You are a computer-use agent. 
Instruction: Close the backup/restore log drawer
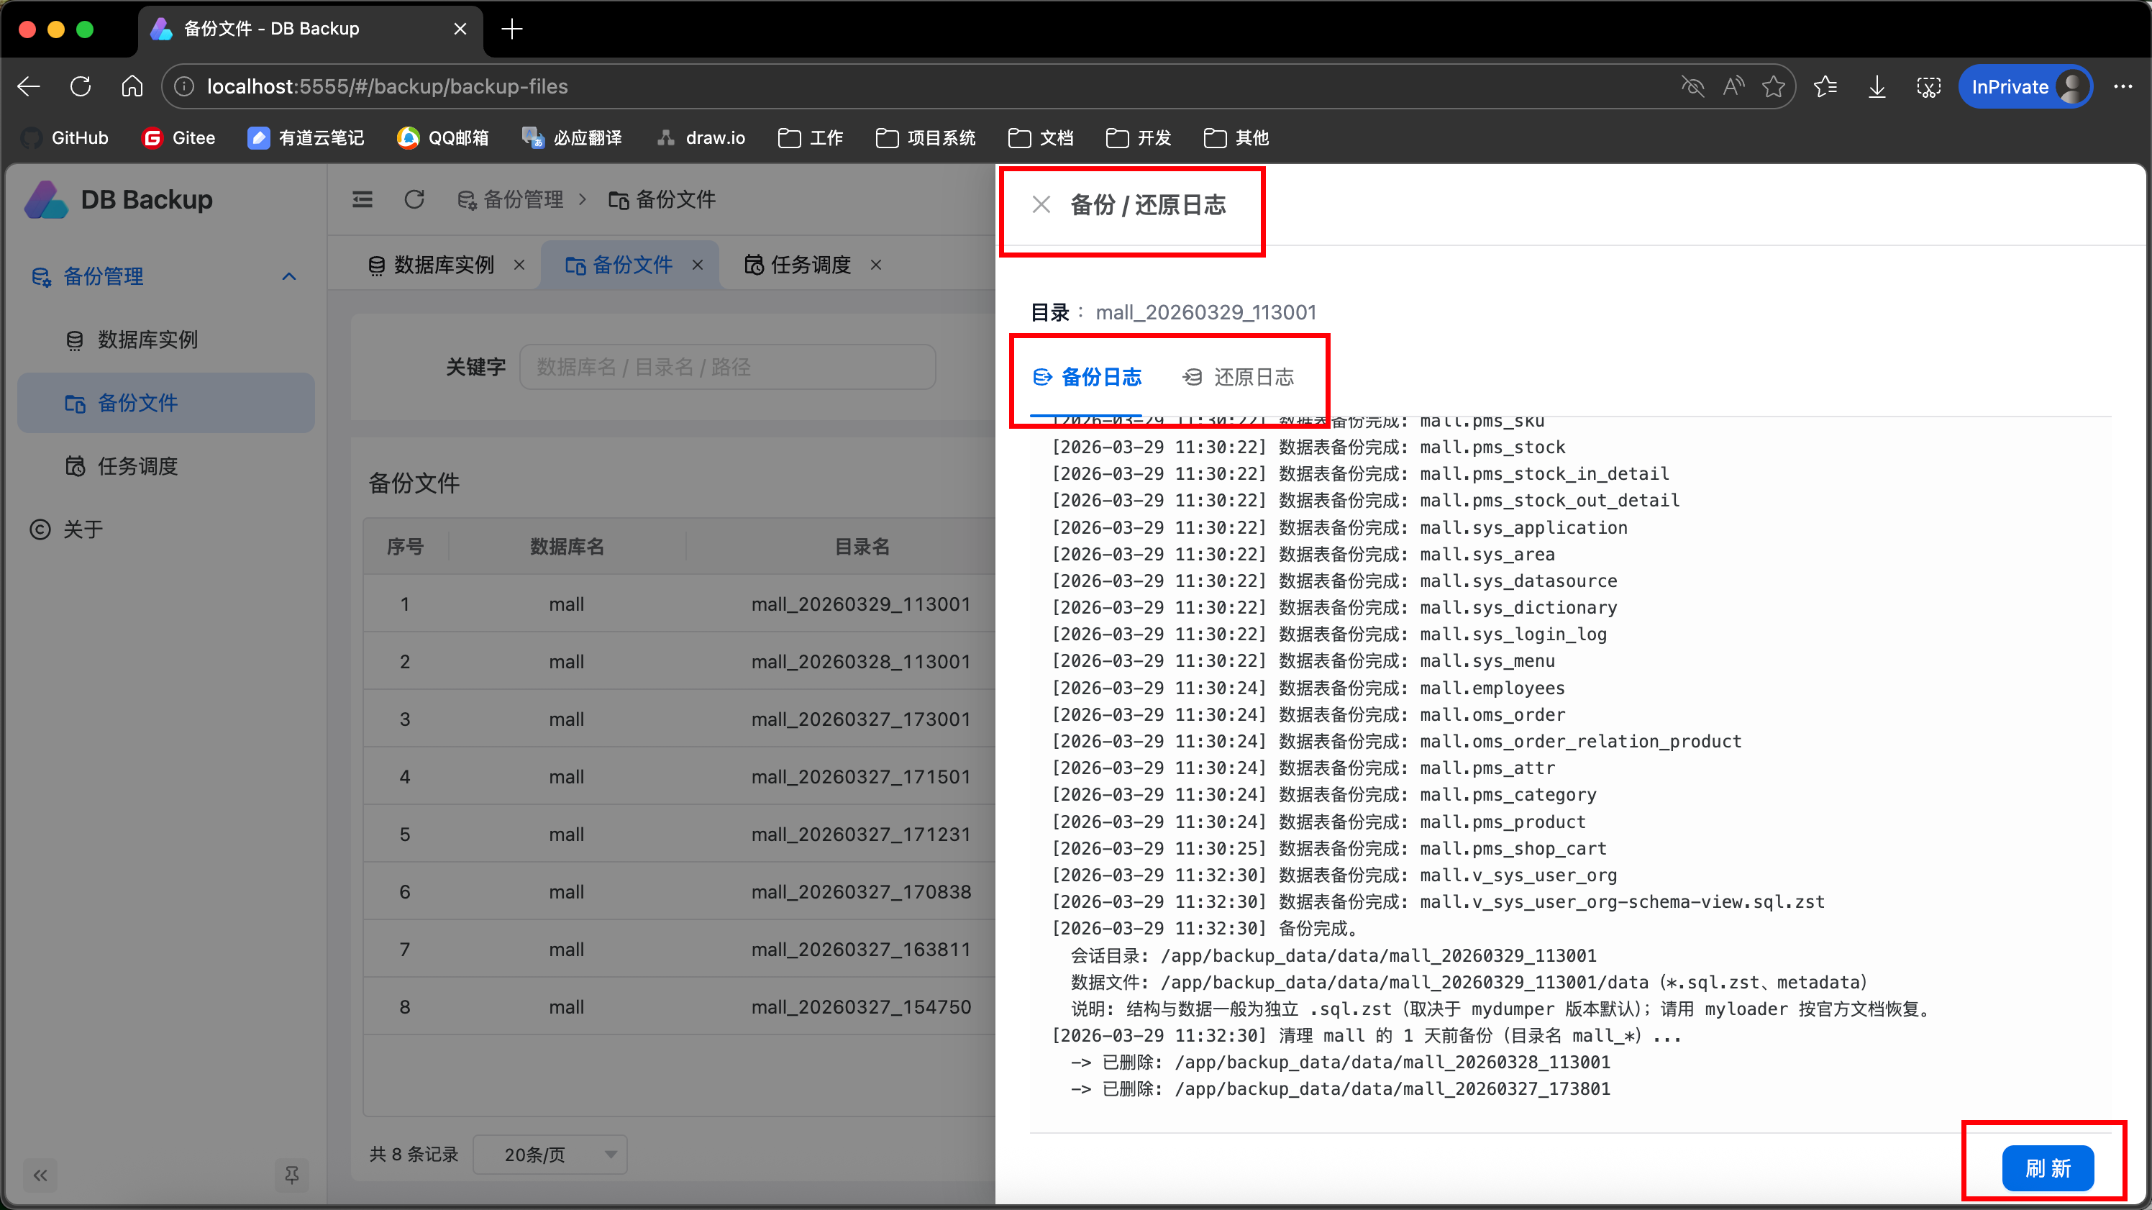(x=1041, y=205)
